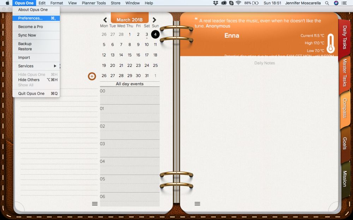Select March 22 in the calendar
The width and height of the screenshot is (353, 220).
[x=130, y=65]
